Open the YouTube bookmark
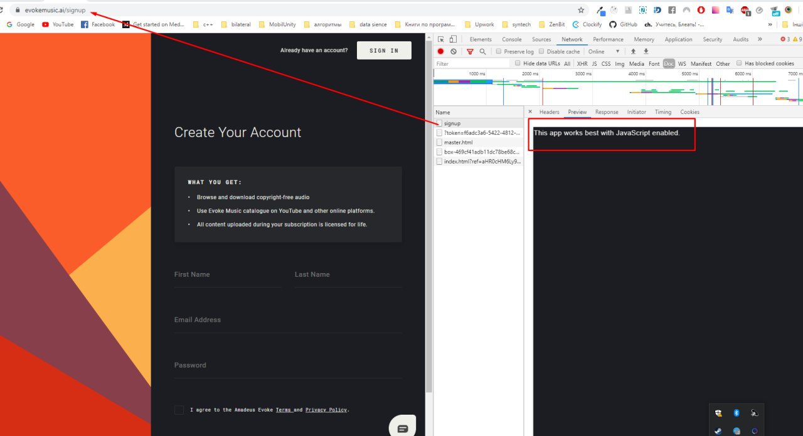 58,24
